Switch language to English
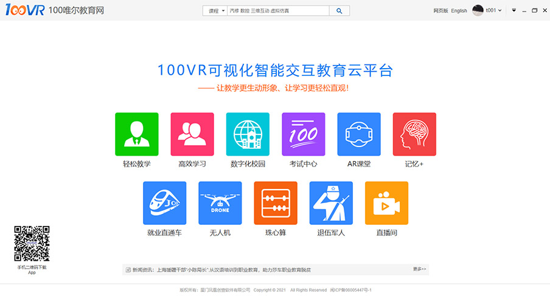 pos(459,11)
